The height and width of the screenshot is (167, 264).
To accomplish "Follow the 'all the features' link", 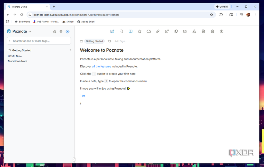I will pos(101,66).
